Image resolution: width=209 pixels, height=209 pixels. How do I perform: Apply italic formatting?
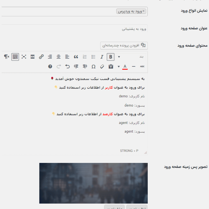coord(102,57)
